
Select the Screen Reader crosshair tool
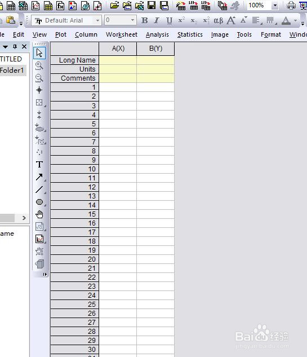point(39,90)
